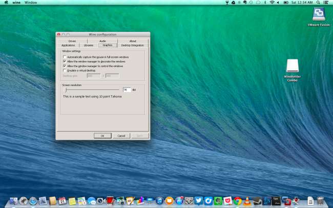This screenshot has height=208, width=333.
Task: Open Spotlight search magnifier icon
Action: 318,3
